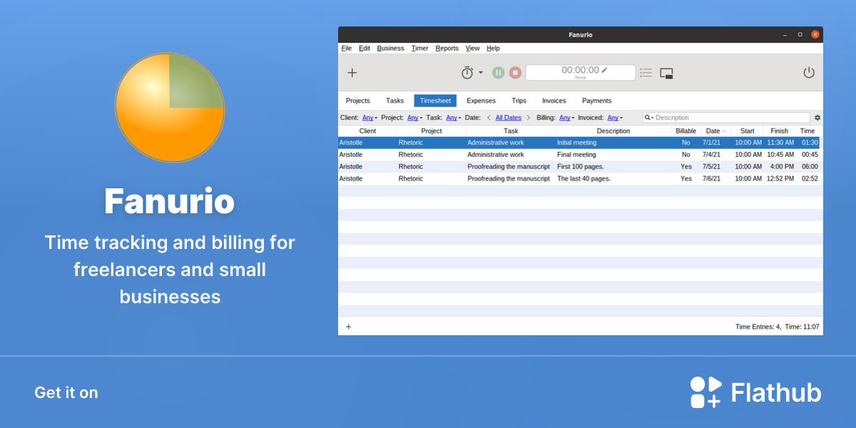Click the add new item plus icon in toolbar

[352, 73]
